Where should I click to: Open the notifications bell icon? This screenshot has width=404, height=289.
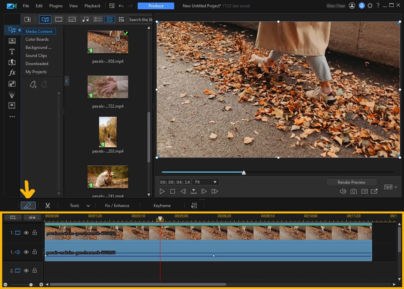coord(362,6)
